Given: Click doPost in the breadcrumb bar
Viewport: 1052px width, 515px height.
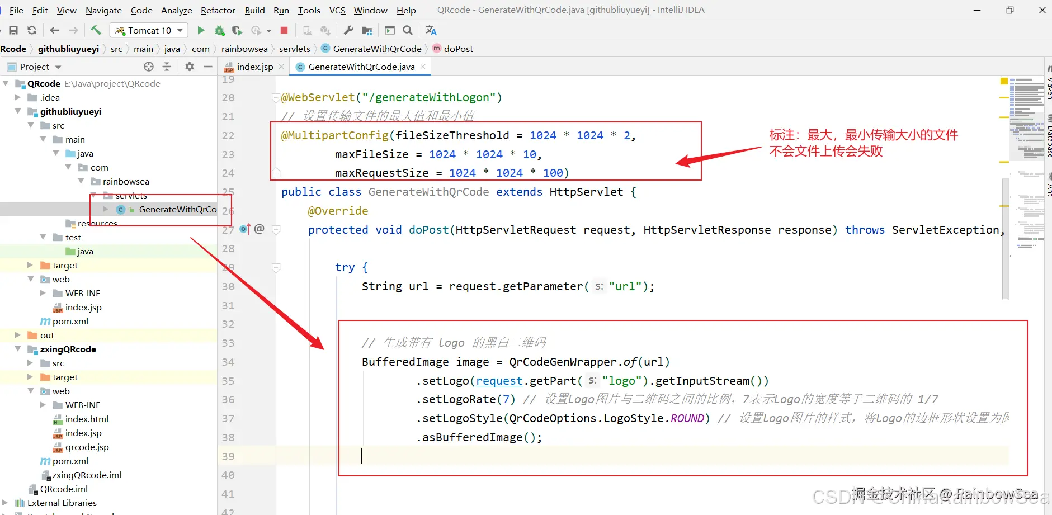Looking at the screenshot, I should click(x=459, y=49).
